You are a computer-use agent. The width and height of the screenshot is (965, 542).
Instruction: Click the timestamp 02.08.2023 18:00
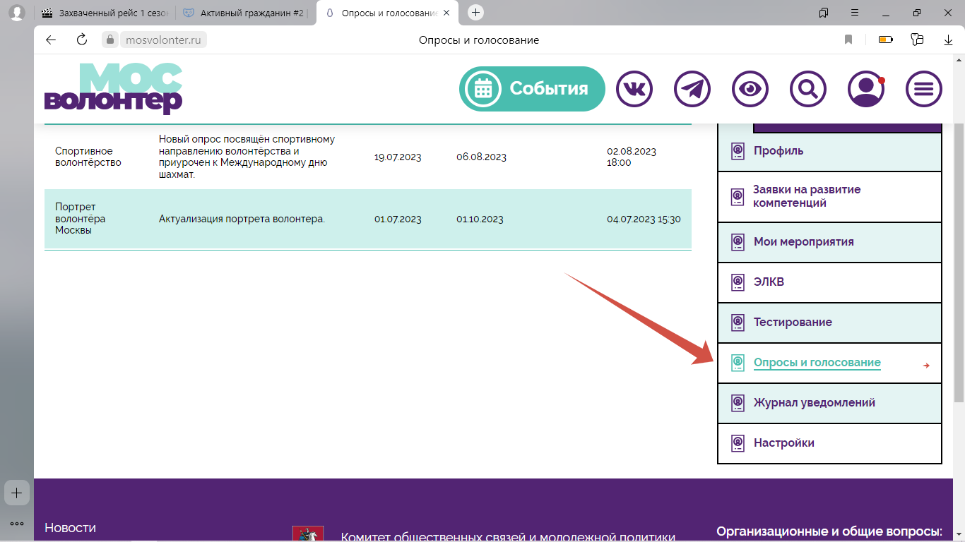[632, 157]
